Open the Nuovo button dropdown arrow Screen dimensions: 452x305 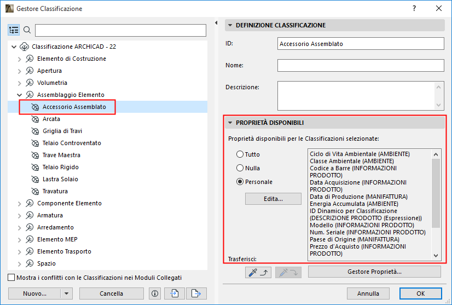tap(67, 294)
